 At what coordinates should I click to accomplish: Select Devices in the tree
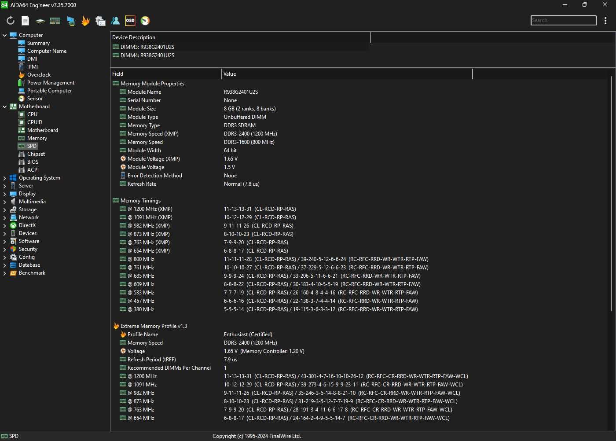[27, 233]
